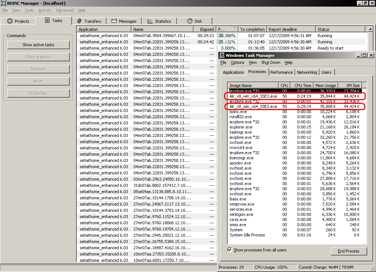Image resolution: width=376 pixels, height=272 pixels.
Task: Sort tasks by the Progress column arrow
Action: click(233, 29)
